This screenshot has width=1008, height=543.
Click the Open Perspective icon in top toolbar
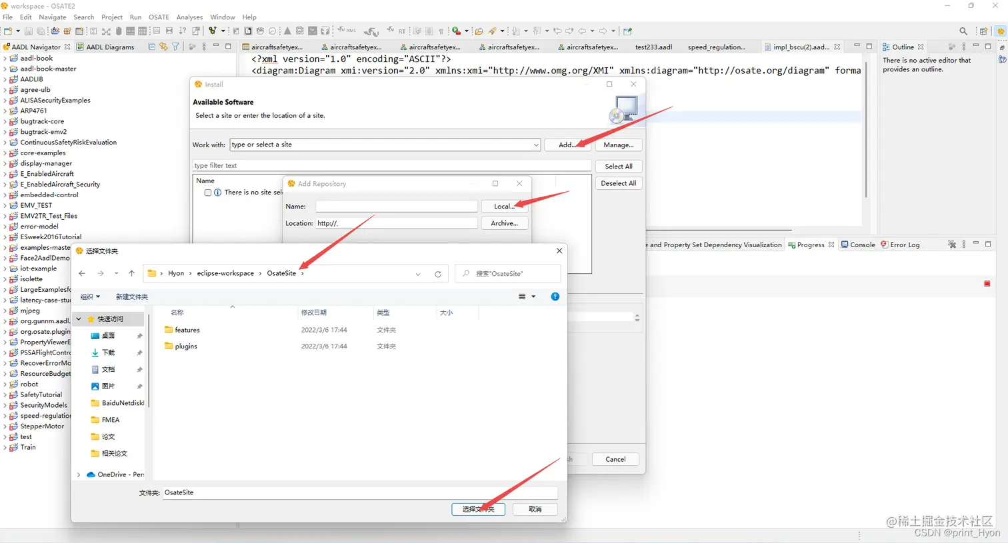[983, 31]
